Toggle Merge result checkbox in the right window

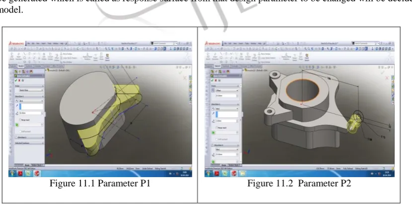coord(217,128)
